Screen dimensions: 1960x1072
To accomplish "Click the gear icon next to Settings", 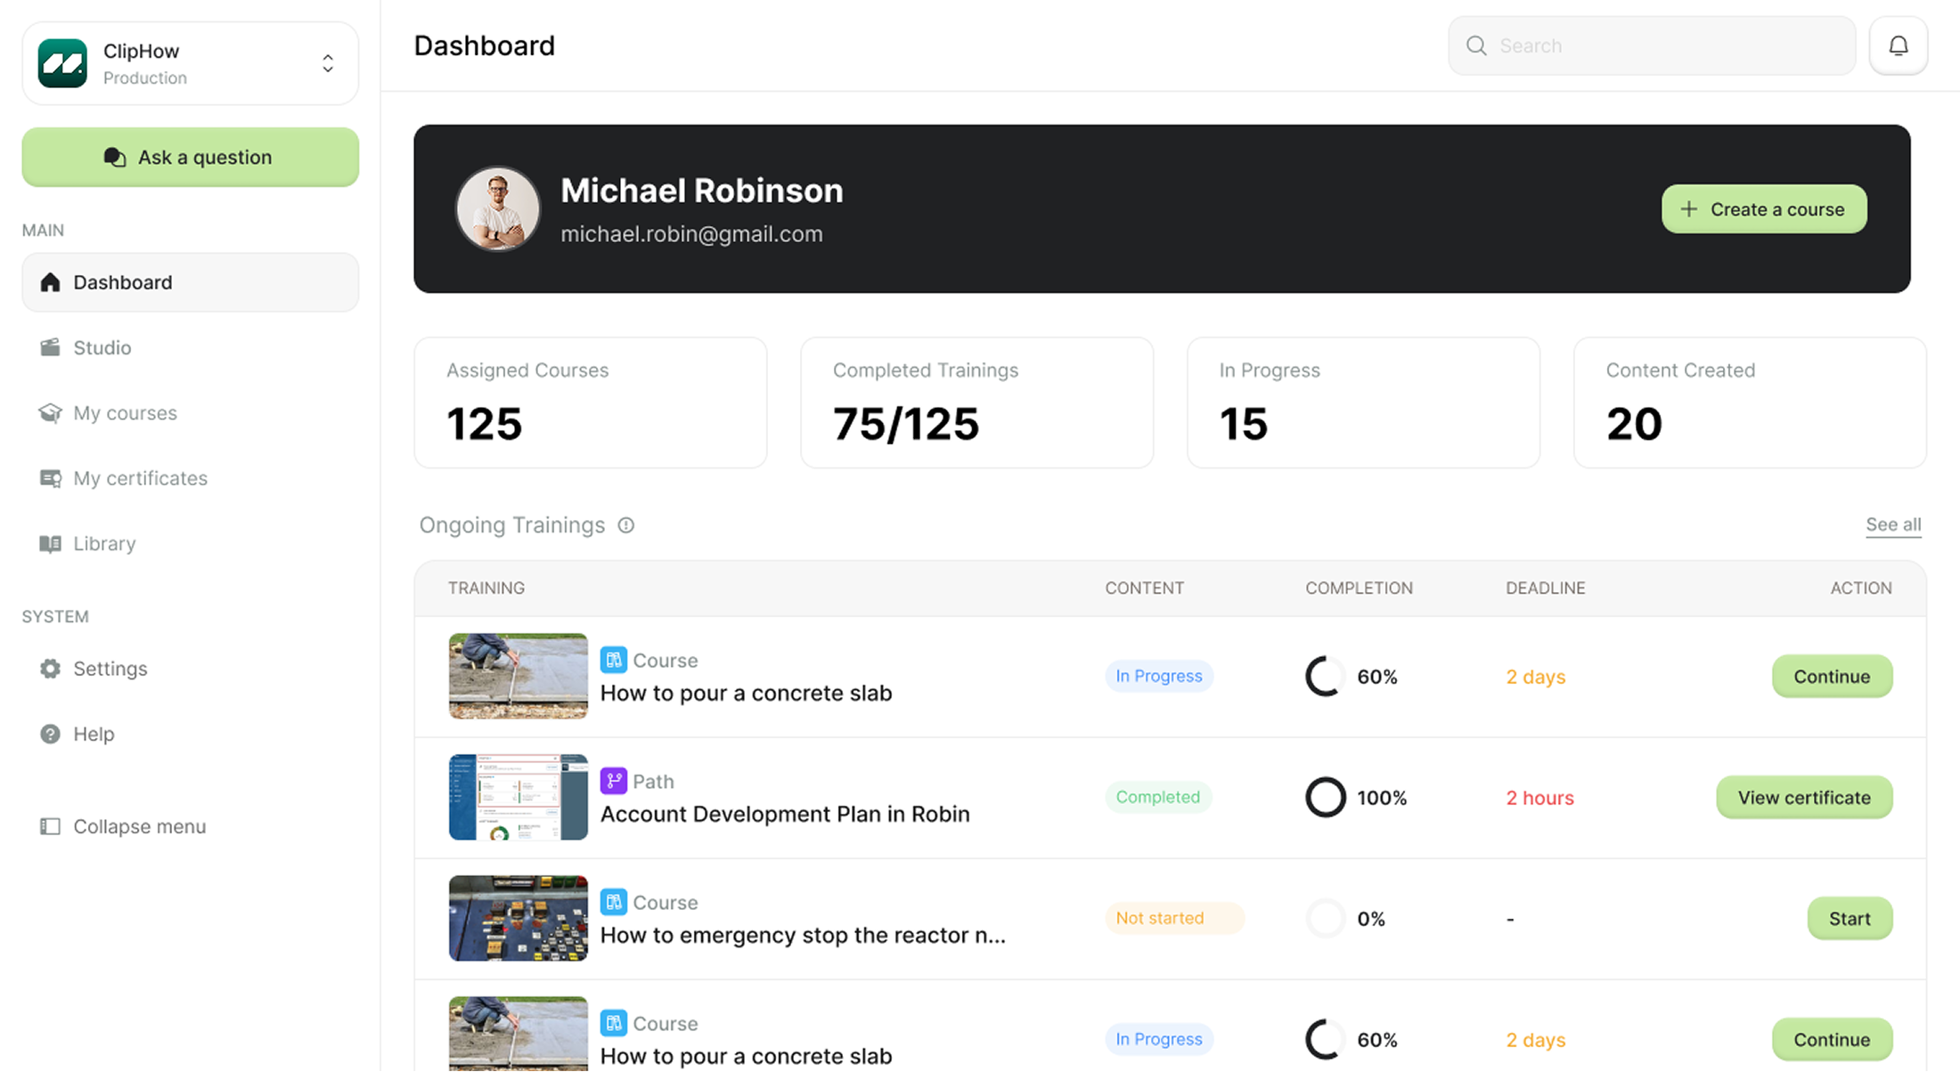I will tap(50, 669).
